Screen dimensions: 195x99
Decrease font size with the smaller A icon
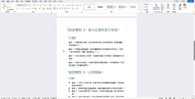pos(38,5)
